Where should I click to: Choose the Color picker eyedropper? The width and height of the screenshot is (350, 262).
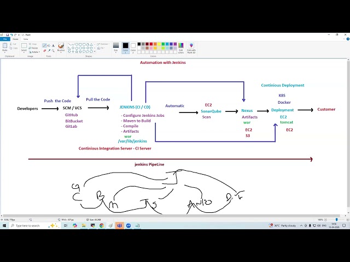point(49,51)
